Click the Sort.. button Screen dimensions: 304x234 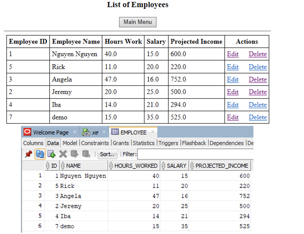(x=107, y=154)
